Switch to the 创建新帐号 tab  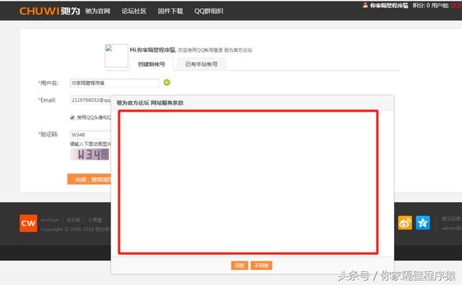(x=152, y=64)
